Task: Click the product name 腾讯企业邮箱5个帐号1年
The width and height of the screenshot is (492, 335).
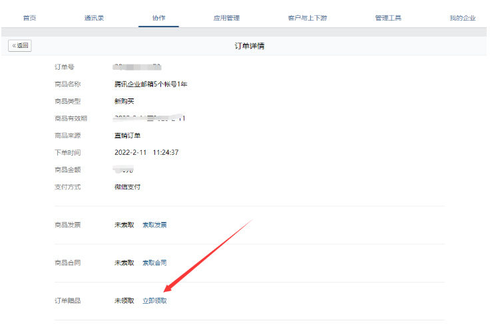Action: 150,84
